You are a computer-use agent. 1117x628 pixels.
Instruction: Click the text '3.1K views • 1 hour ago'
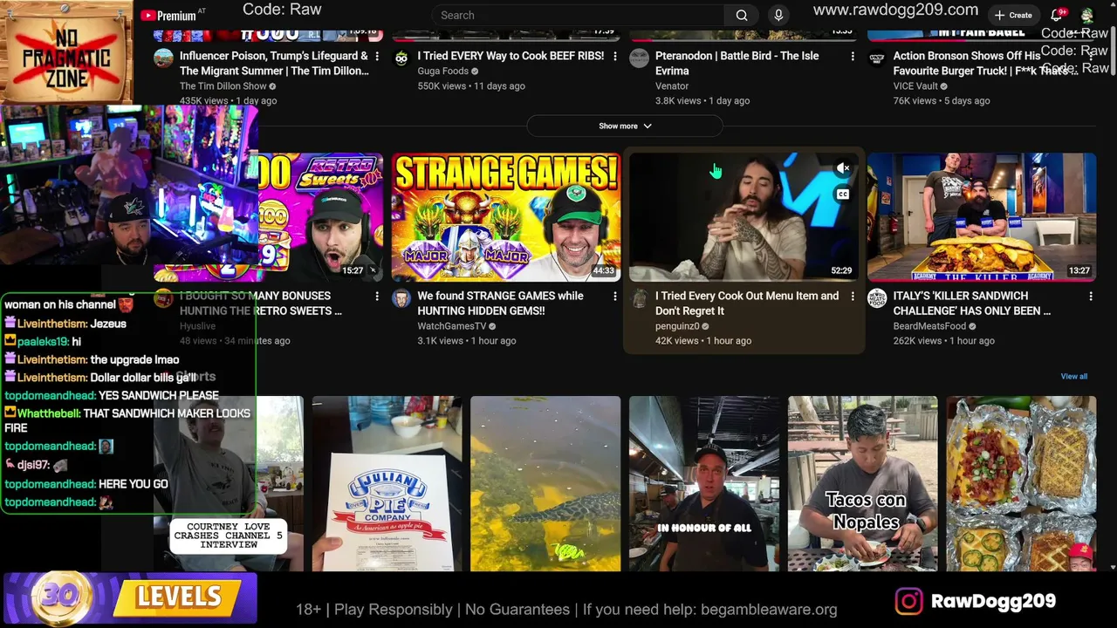[x=467, y=341]
